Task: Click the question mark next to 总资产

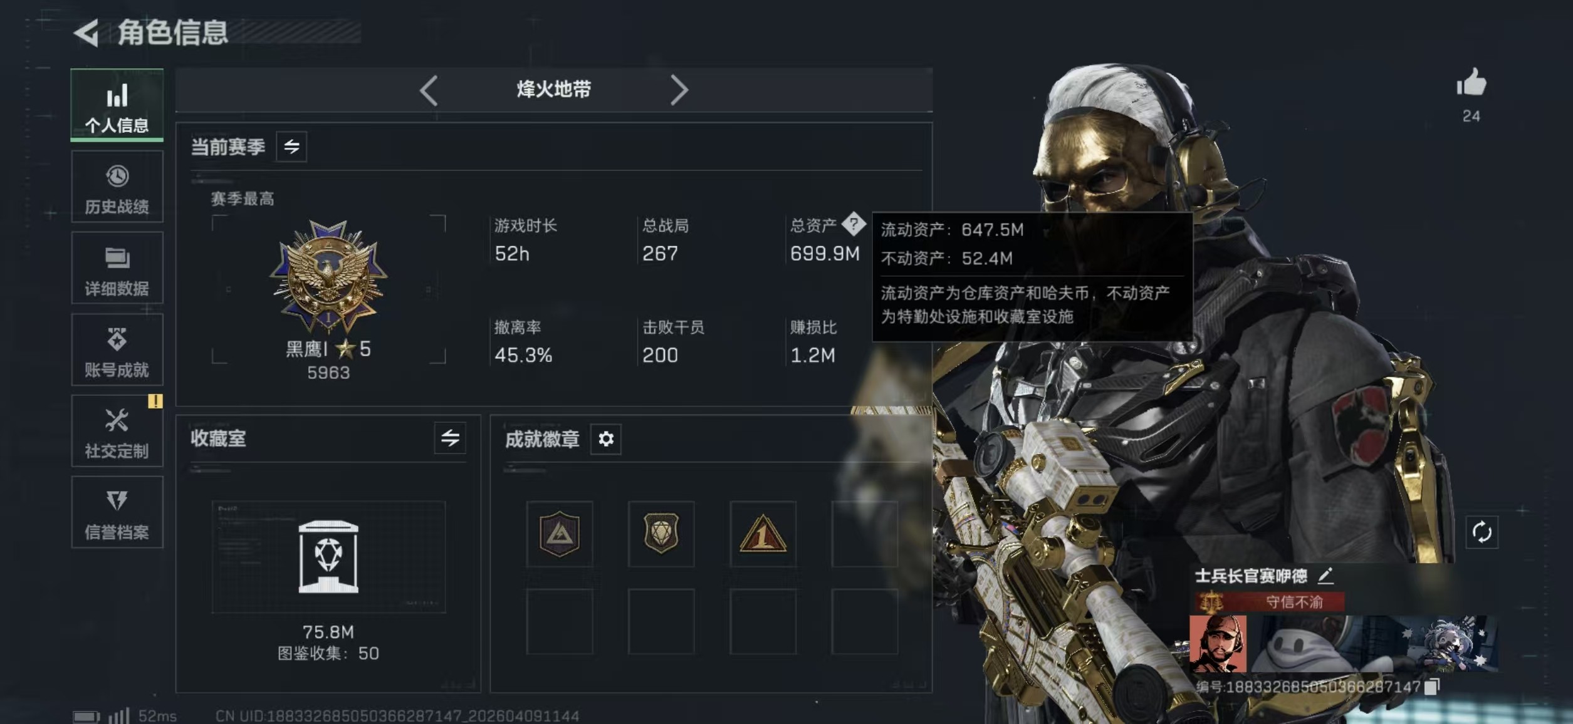Action: (853, 224)
